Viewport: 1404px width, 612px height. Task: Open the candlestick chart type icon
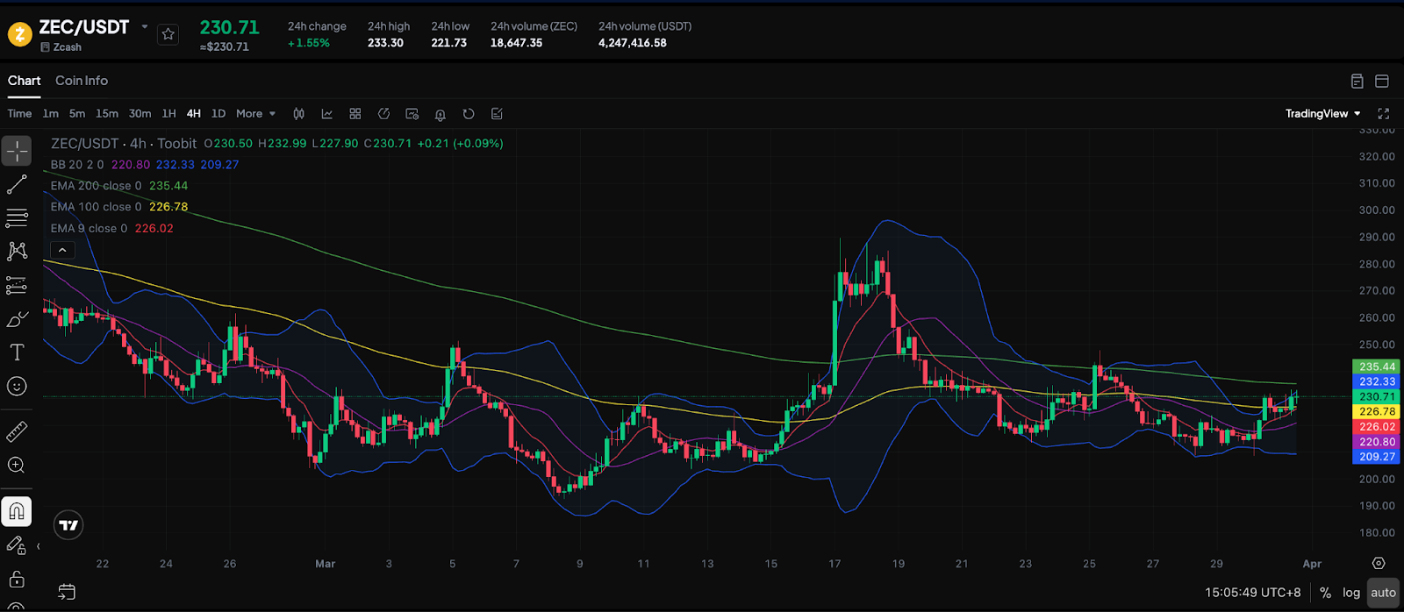(298, 114)
